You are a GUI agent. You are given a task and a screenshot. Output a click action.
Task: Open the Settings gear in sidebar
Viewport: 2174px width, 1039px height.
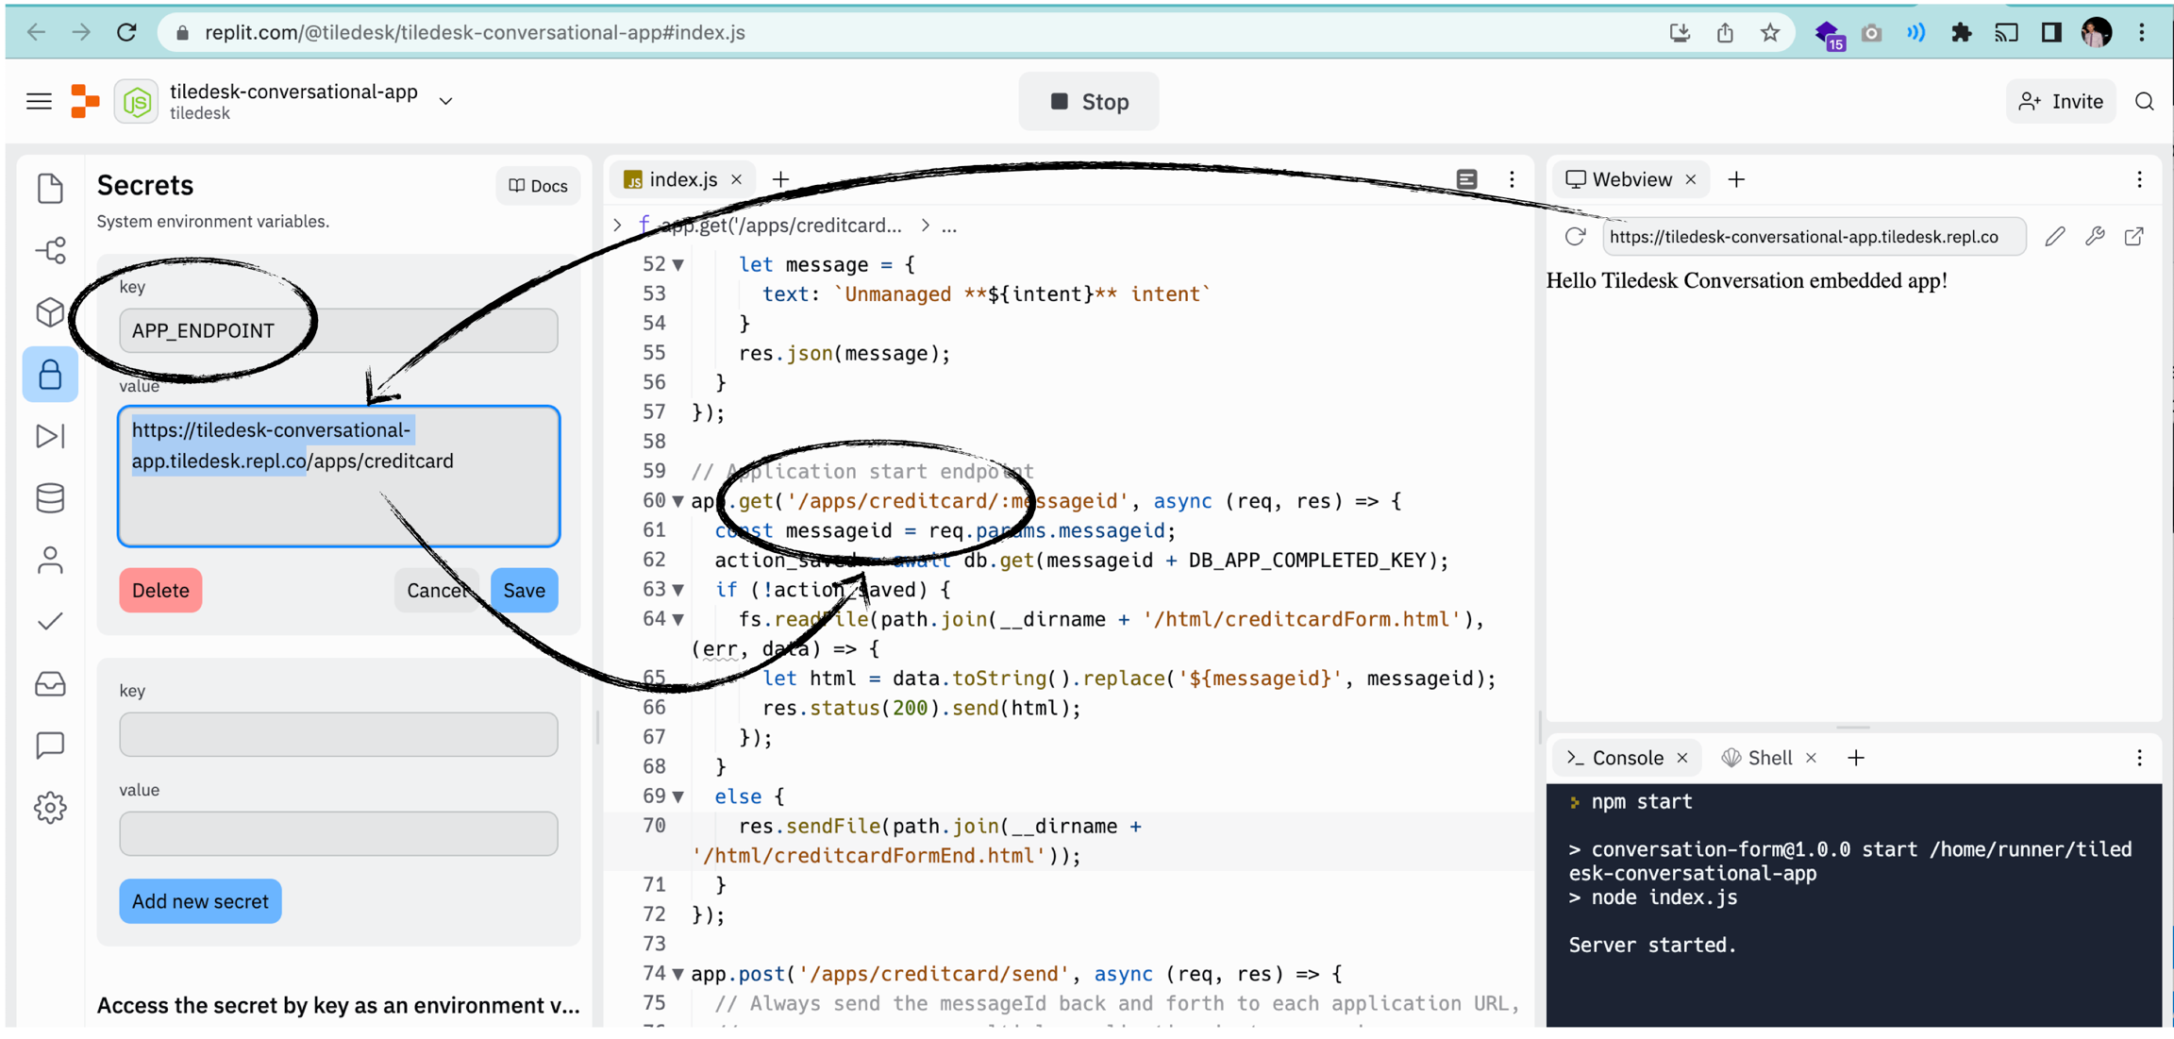click(50, 808)
